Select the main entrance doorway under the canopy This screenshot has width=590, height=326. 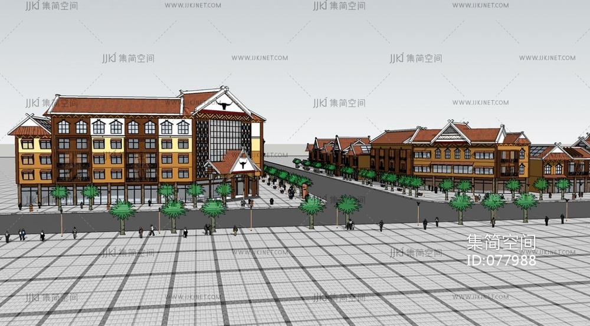[x=241, y=186]
